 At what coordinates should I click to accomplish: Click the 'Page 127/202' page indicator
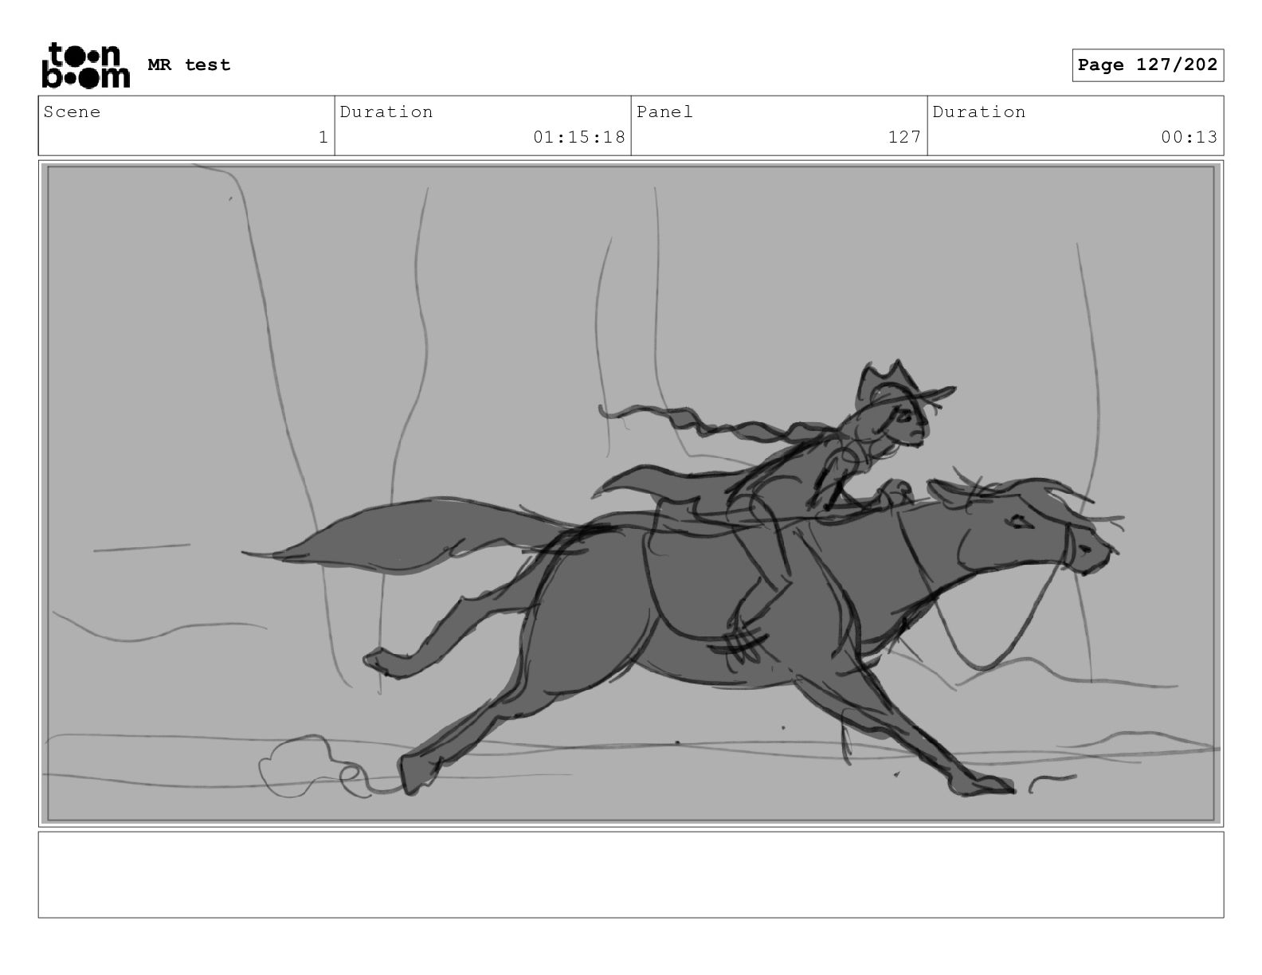pyautogui.click(x=1147, y=65)
